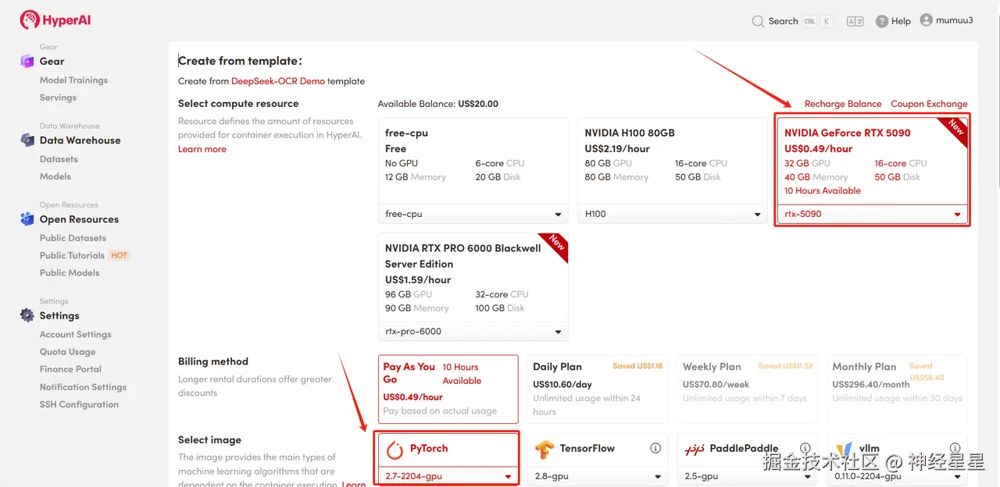
Task: Expand the rtx-pro-6000 dropdown
Action: 473,332
